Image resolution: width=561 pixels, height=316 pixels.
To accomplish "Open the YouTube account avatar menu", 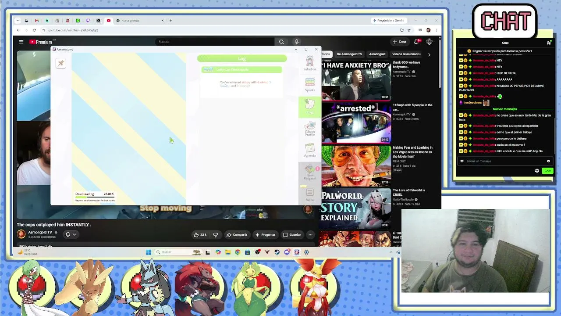I will click(x=430, y=42).
